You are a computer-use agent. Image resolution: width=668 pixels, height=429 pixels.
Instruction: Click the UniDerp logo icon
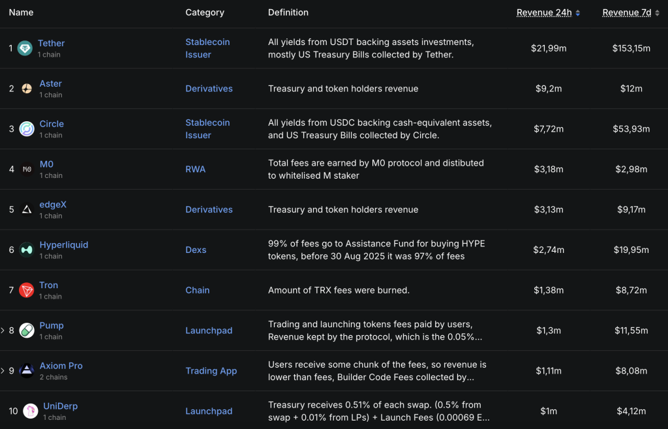coord(30,411)
